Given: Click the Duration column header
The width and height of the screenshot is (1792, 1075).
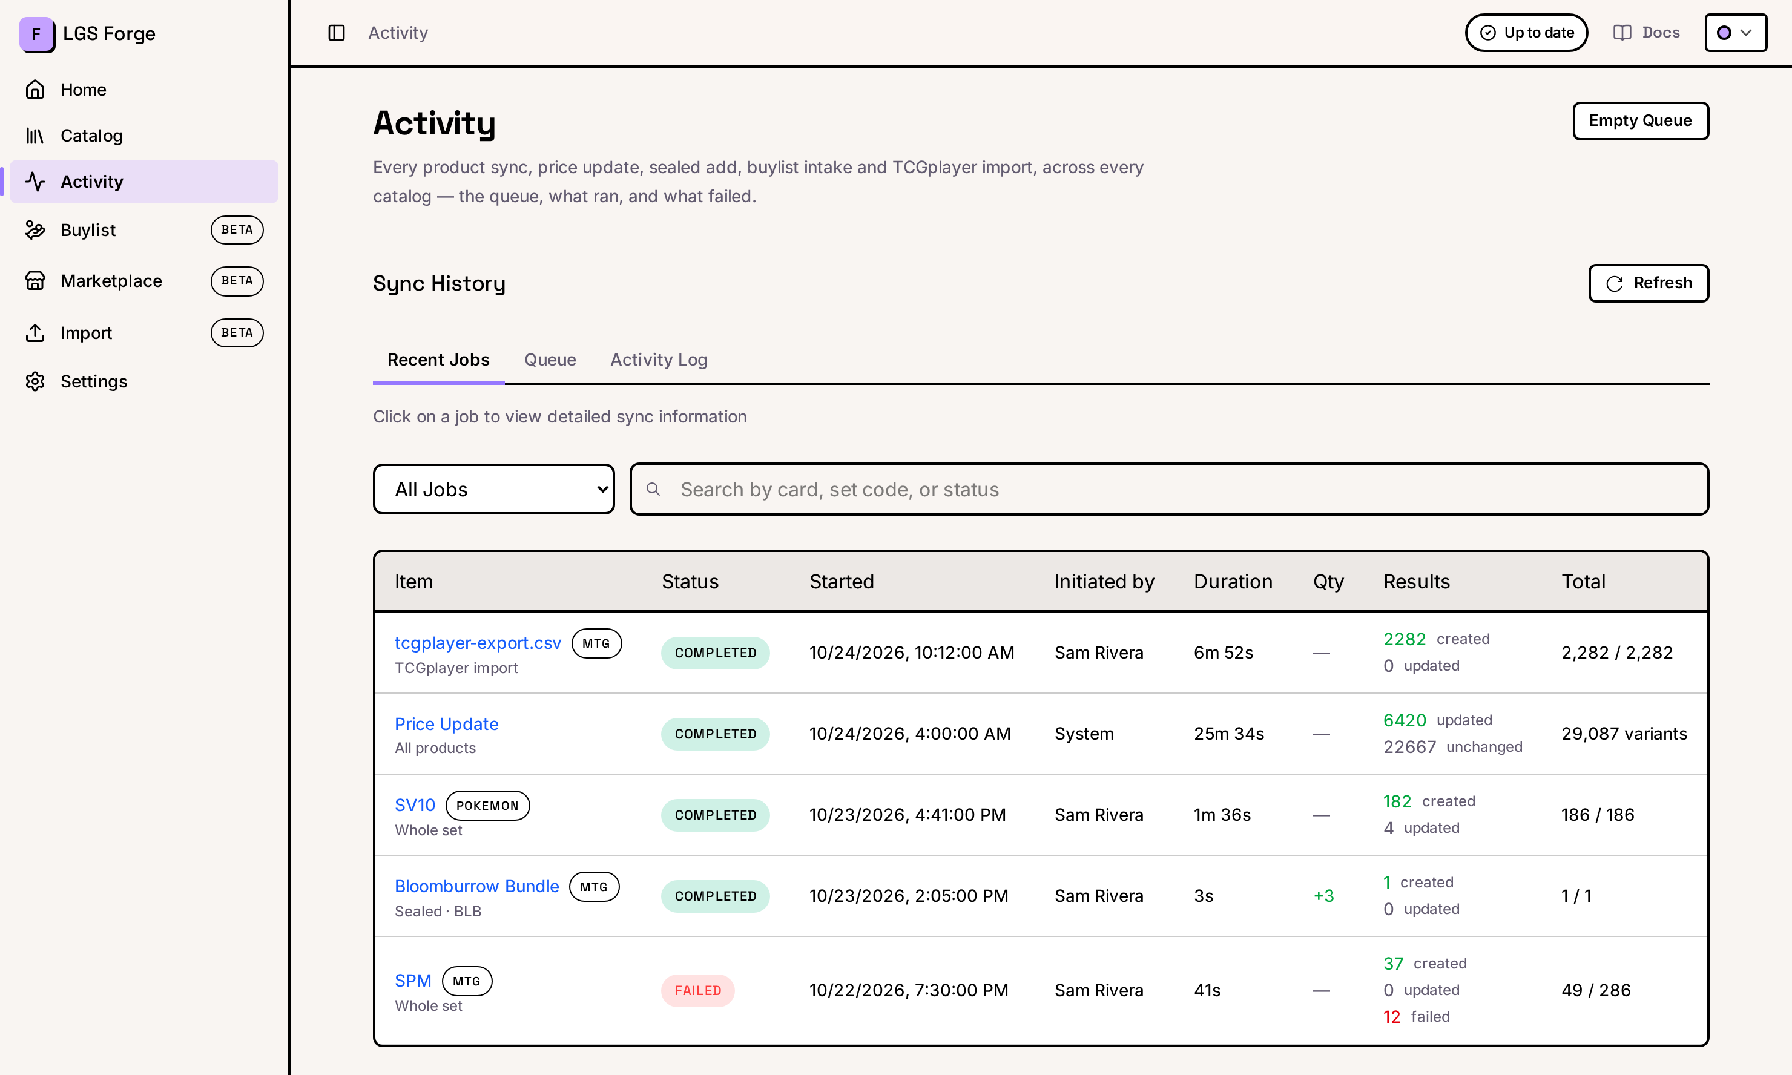Looking at the screenshot, I should click(1233, 582).
